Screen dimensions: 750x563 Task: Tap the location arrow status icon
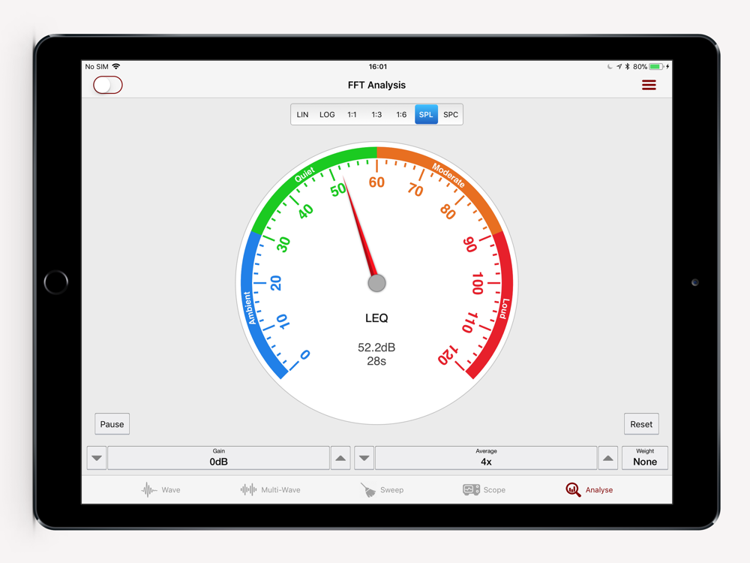click(x=619, y=67)
